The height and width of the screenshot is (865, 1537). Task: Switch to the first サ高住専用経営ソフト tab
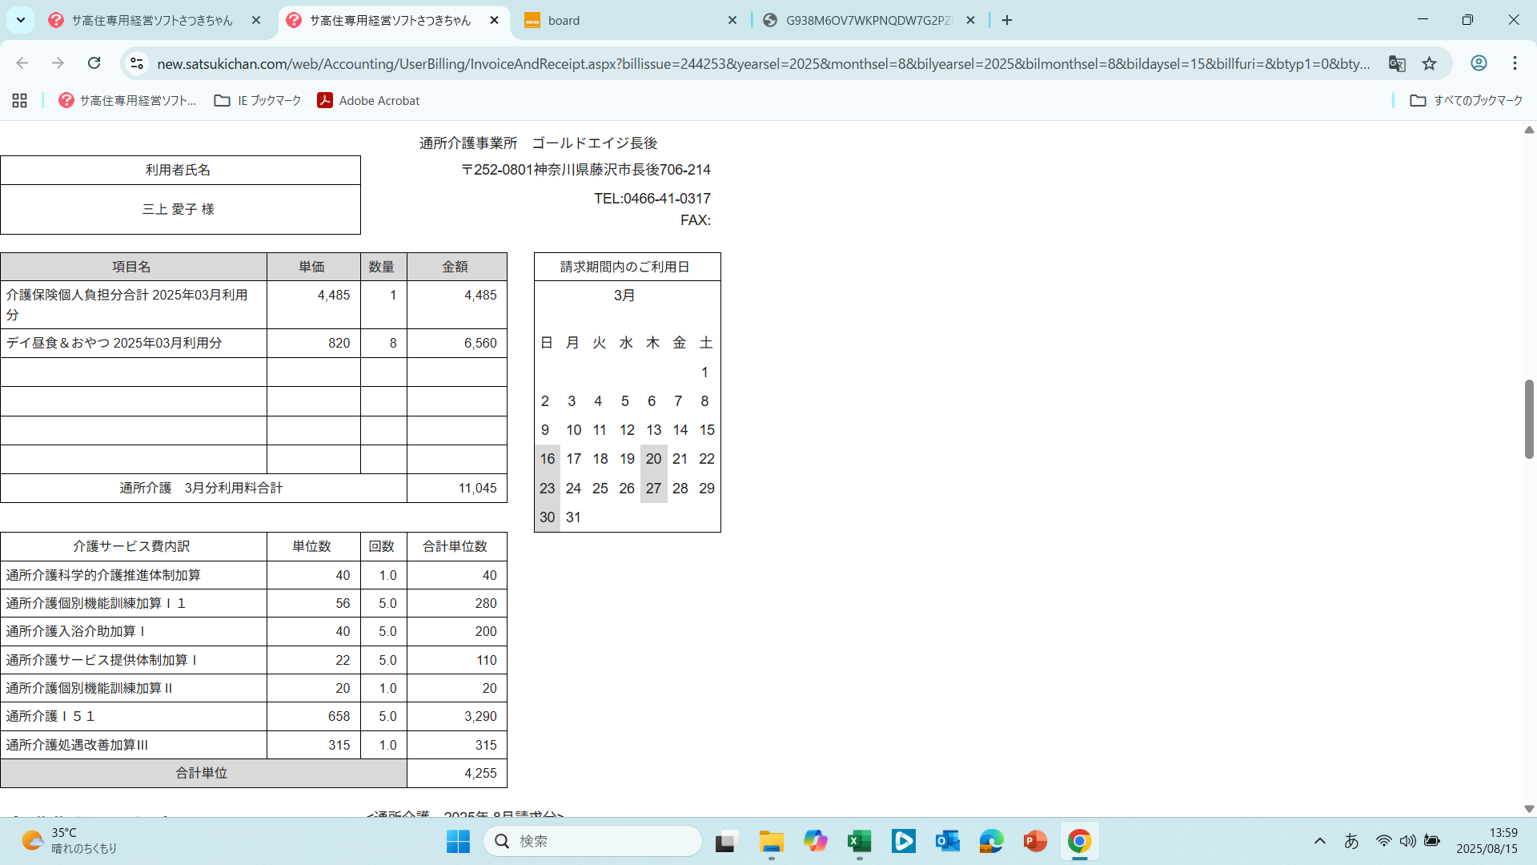[152, 20]
